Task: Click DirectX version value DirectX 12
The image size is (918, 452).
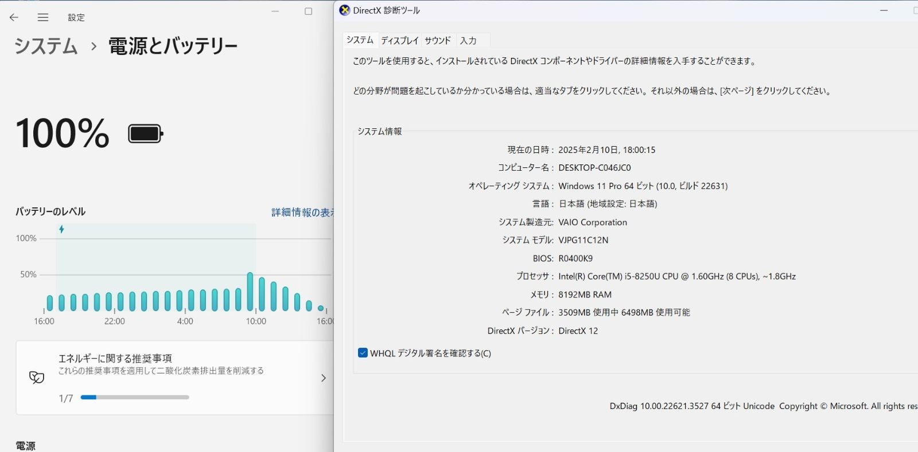Action: coord(578,331)
